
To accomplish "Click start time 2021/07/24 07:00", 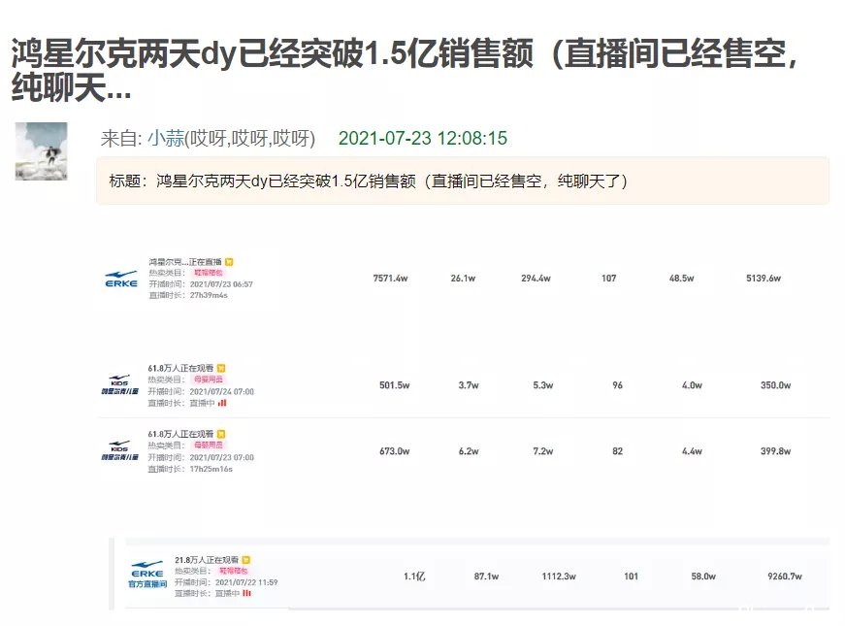I will point(221,391).
